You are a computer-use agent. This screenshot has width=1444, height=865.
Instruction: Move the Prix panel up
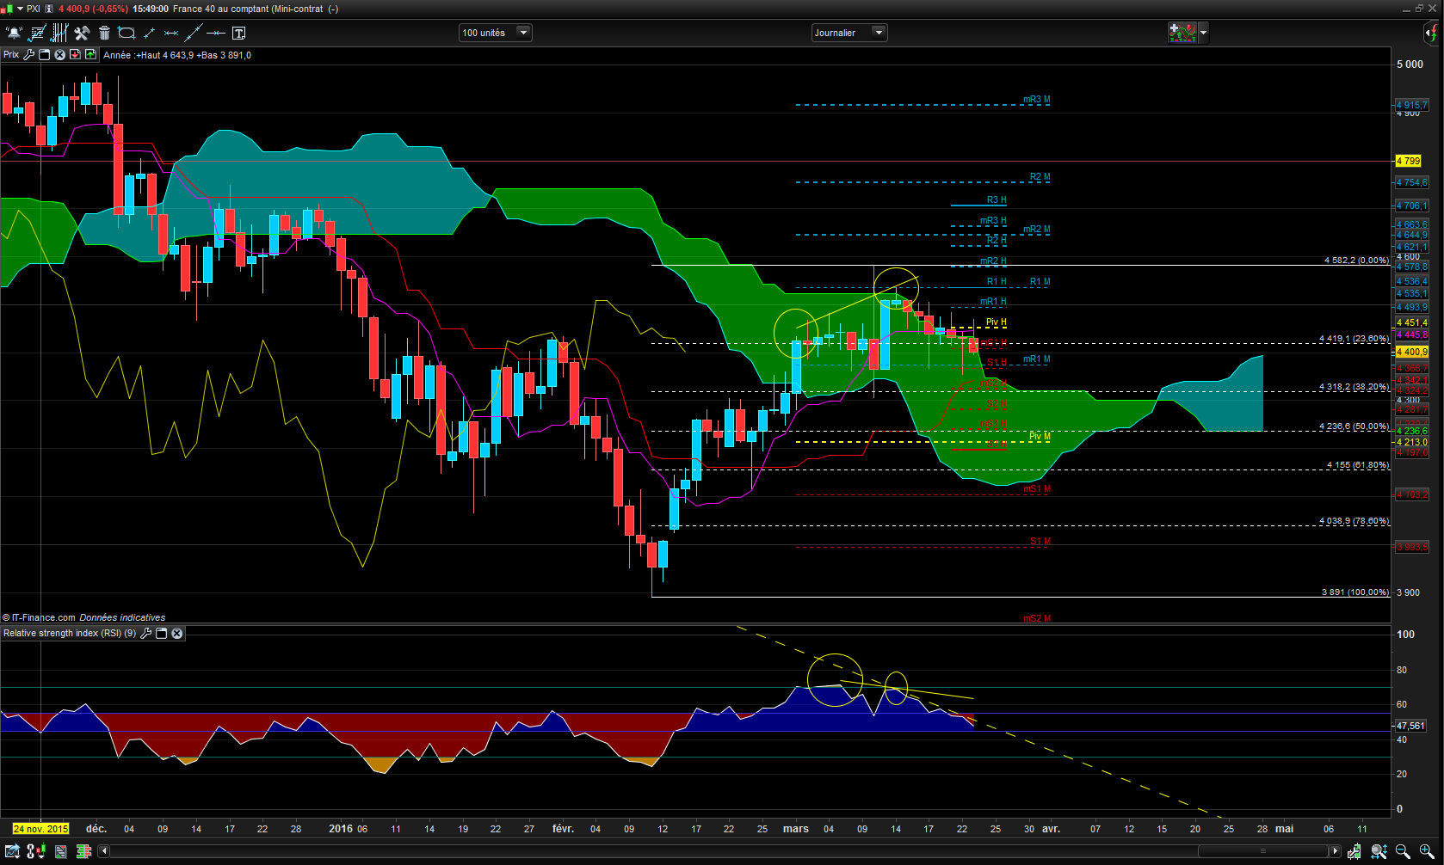pos(90,54)
